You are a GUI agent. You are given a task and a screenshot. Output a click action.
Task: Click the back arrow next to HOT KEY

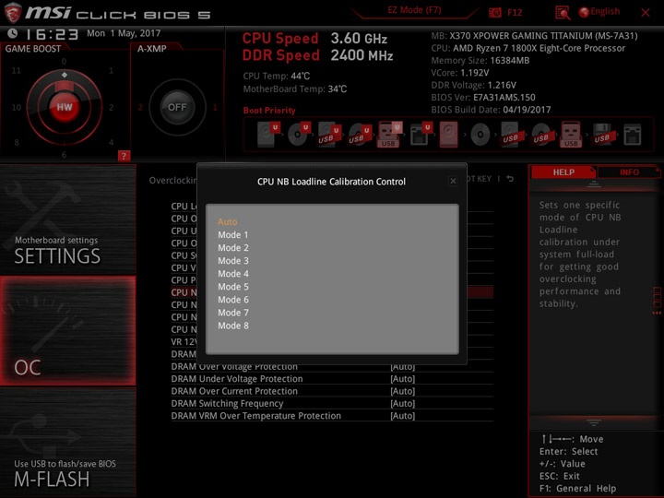[510, 179]
